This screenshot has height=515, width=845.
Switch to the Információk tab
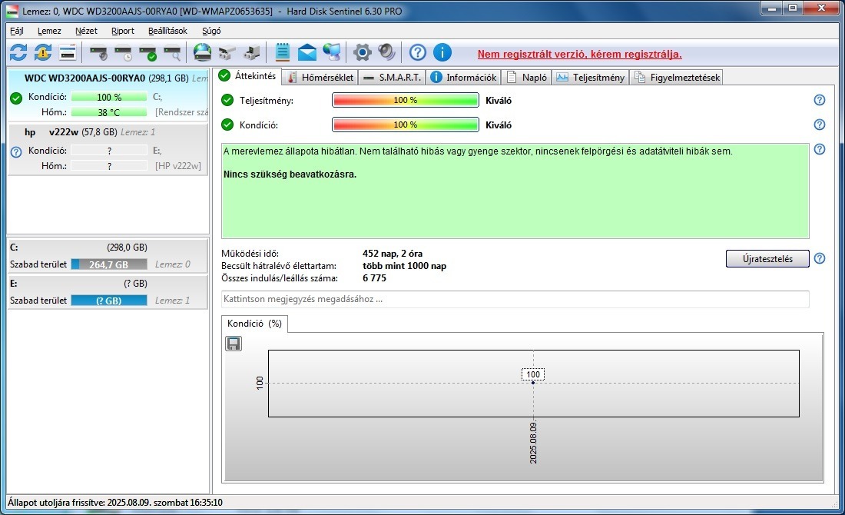click(x=463, y=77)
